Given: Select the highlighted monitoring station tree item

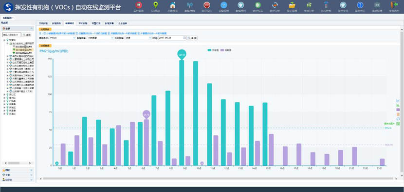Looking at the screenshot, I should 23,49.
